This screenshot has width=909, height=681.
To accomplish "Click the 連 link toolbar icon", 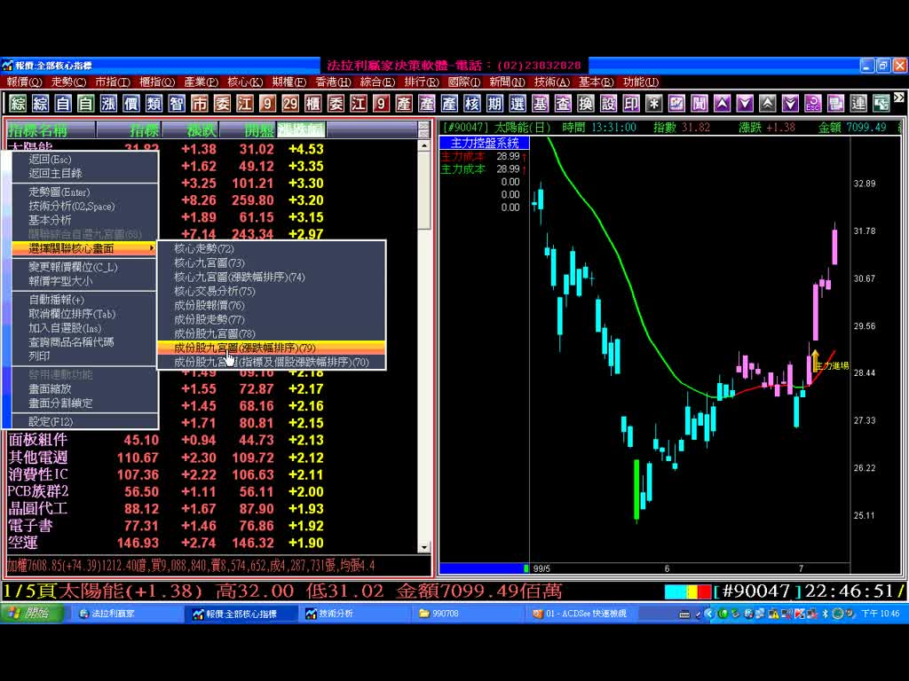I will [x=858, y=104].
